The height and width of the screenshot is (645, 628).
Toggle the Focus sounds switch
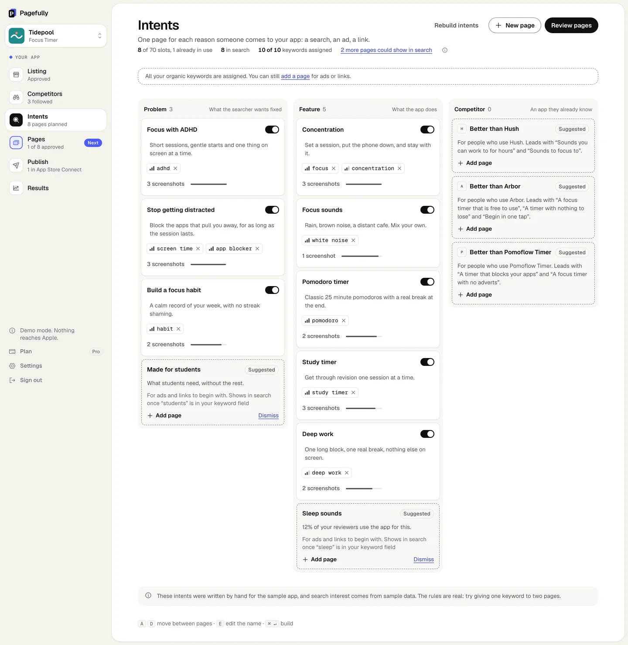pos(427,210)
